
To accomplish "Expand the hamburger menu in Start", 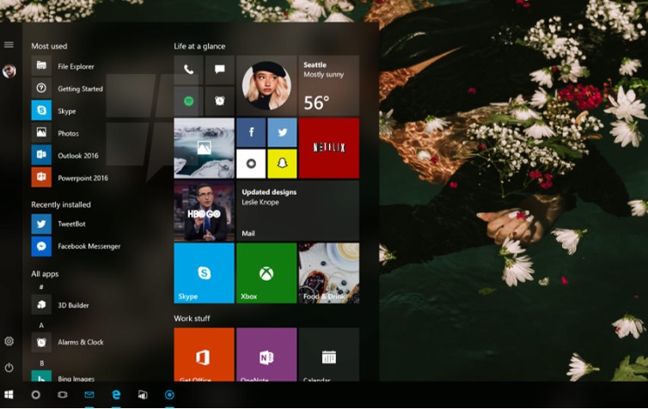I will coord(9,45).
